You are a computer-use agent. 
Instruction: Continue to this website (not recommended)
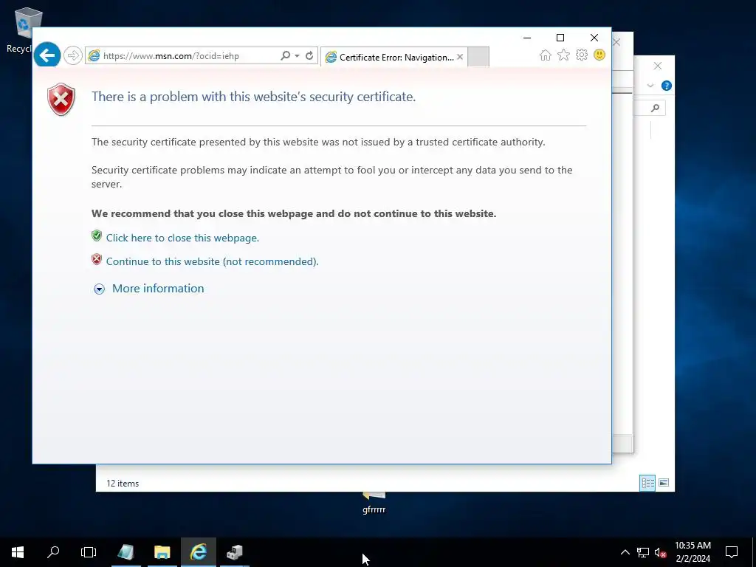point(212,261)
